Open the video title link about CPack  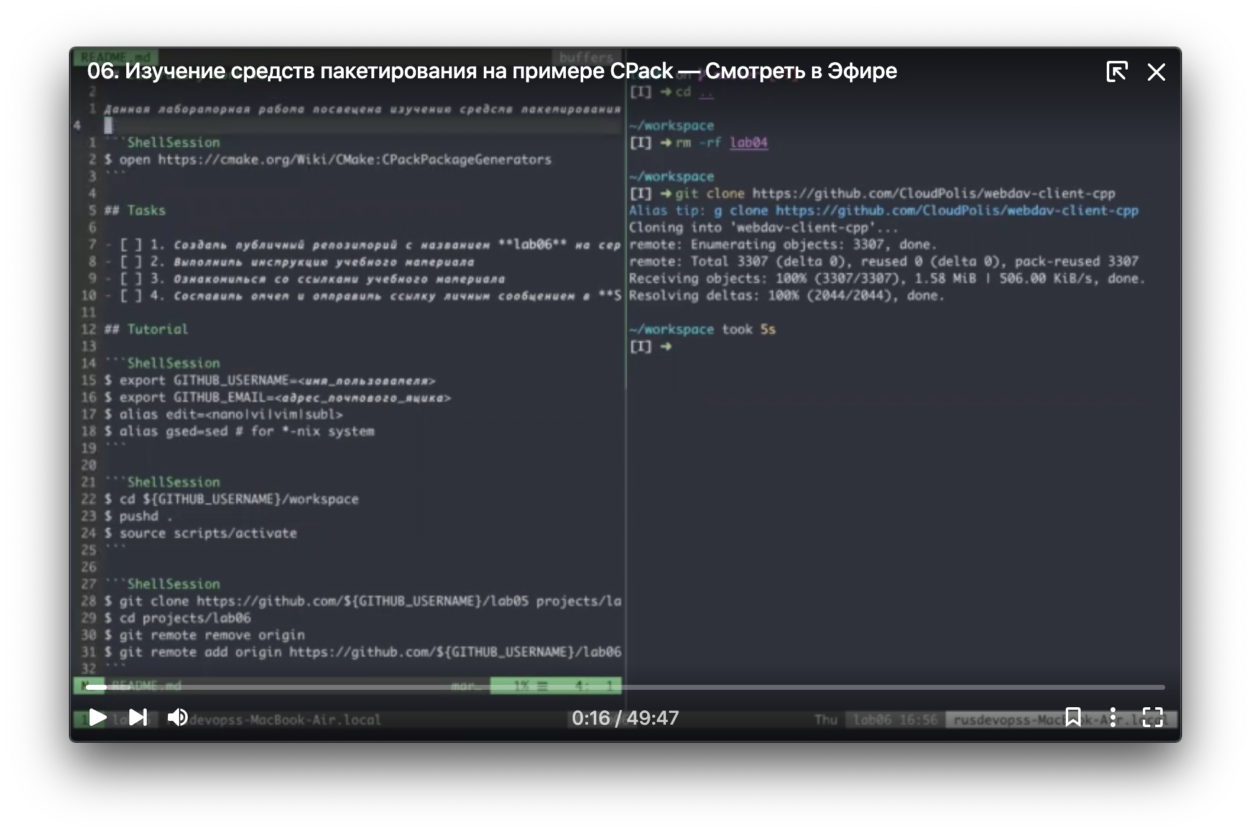(491, 71)
